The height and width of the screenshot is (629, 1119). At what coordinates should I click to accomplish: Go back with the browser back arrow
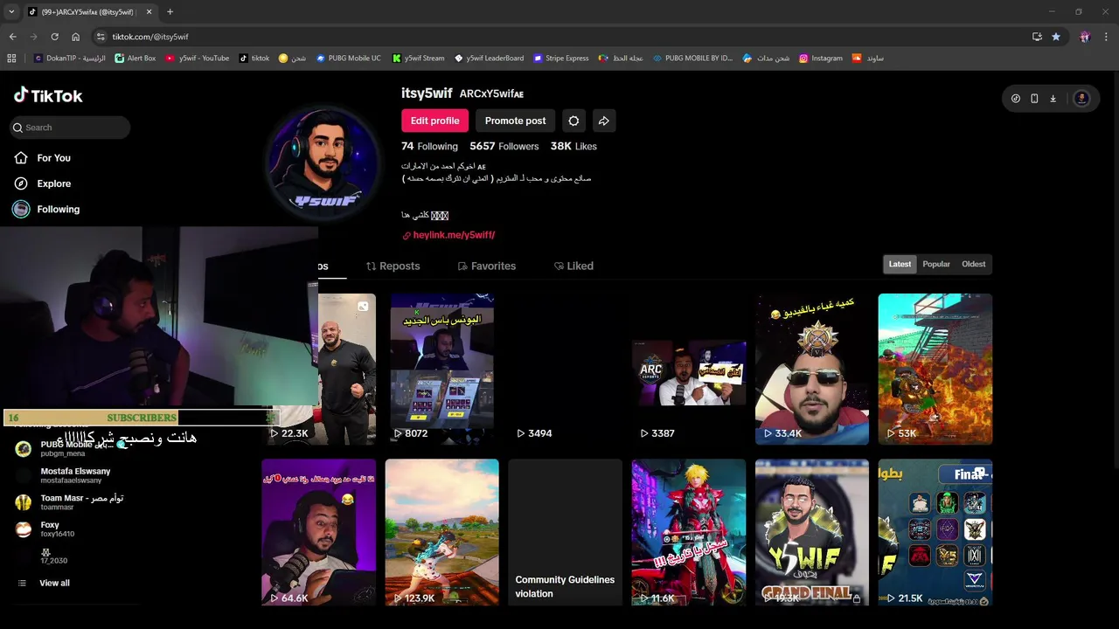pyautogui.click(x=12, y=37)
